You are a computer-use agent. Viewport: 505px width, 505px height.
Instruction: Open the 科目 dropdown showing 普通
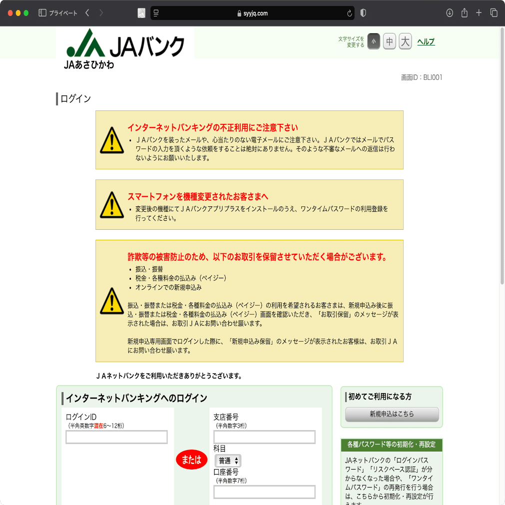(228, 461)
